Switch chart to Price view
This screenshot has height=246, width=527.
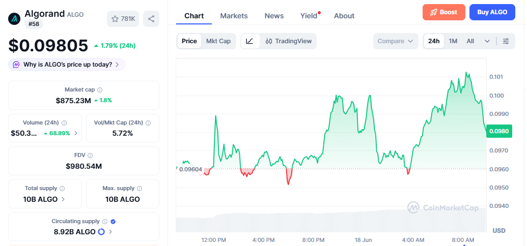pyautogui.click(x=189, y=41)
